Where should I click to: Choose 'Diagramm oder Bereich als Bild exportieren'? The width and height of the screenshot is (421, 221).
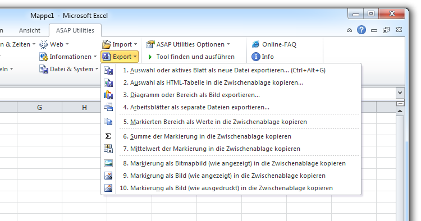(x=231, y=95)
